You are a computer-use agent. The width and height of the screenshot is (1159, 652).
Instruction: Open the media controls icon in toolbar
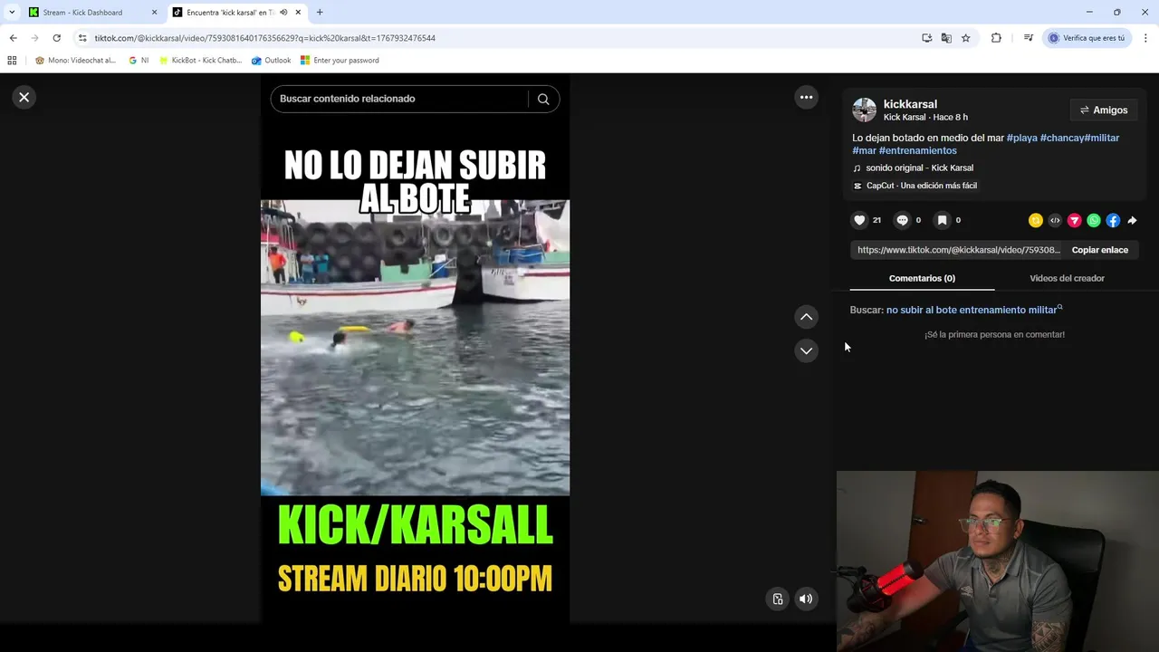coord(1028,38)
